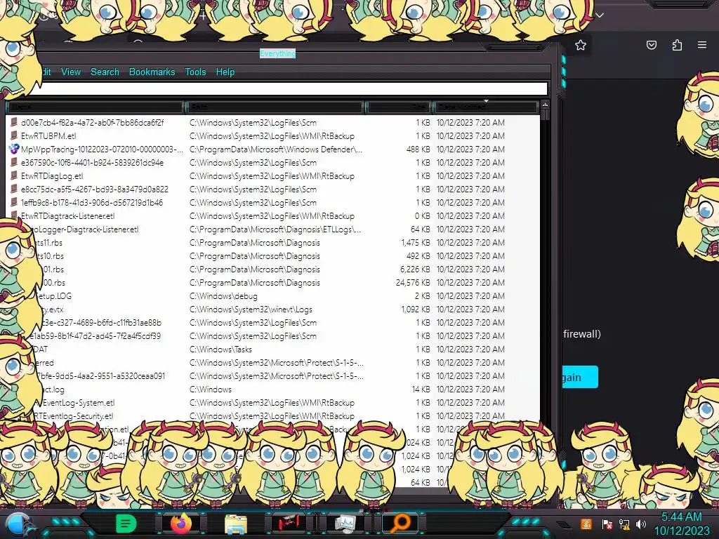Screen dimensions: 719x539
Task: Select file name EtwRTUBPM.etl
Action: (48, 136)
